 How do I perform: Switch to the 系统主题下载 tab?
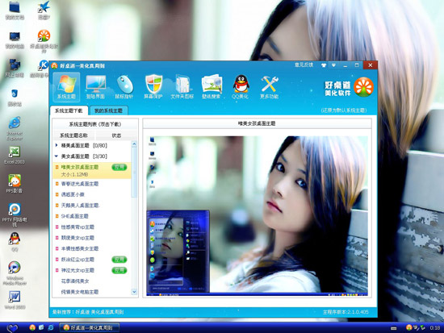(x=69, y=110)
